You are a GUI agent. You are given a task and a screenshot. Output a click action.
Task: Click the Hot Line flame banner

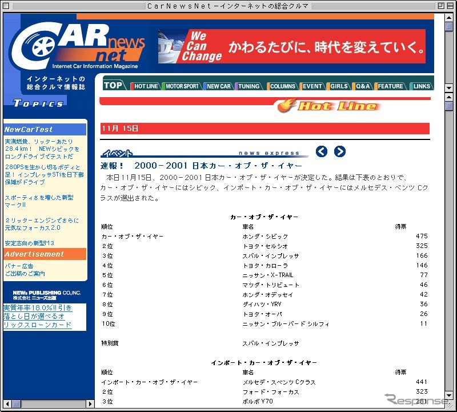point(330,106)
